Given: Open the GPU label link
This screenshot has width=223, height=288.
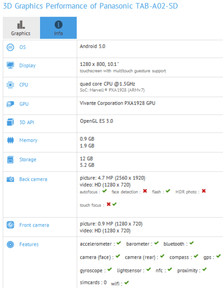Looking at the screenshot, I should coord(24,104).
